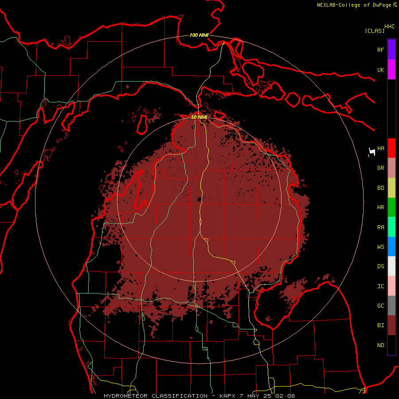Click the 'WS' legend label

[380, 246]
